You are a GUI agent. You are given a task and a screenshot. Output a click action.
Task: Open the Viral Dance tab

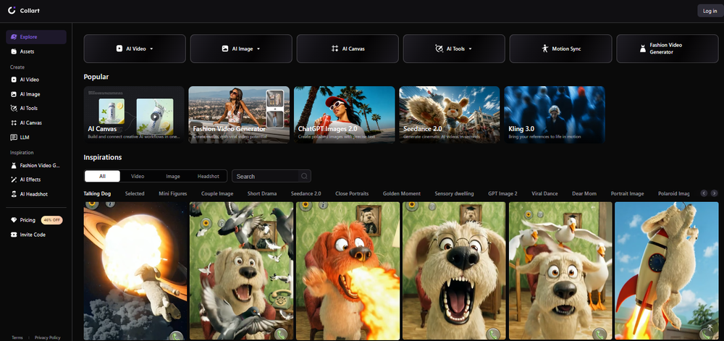pos(544,193)
